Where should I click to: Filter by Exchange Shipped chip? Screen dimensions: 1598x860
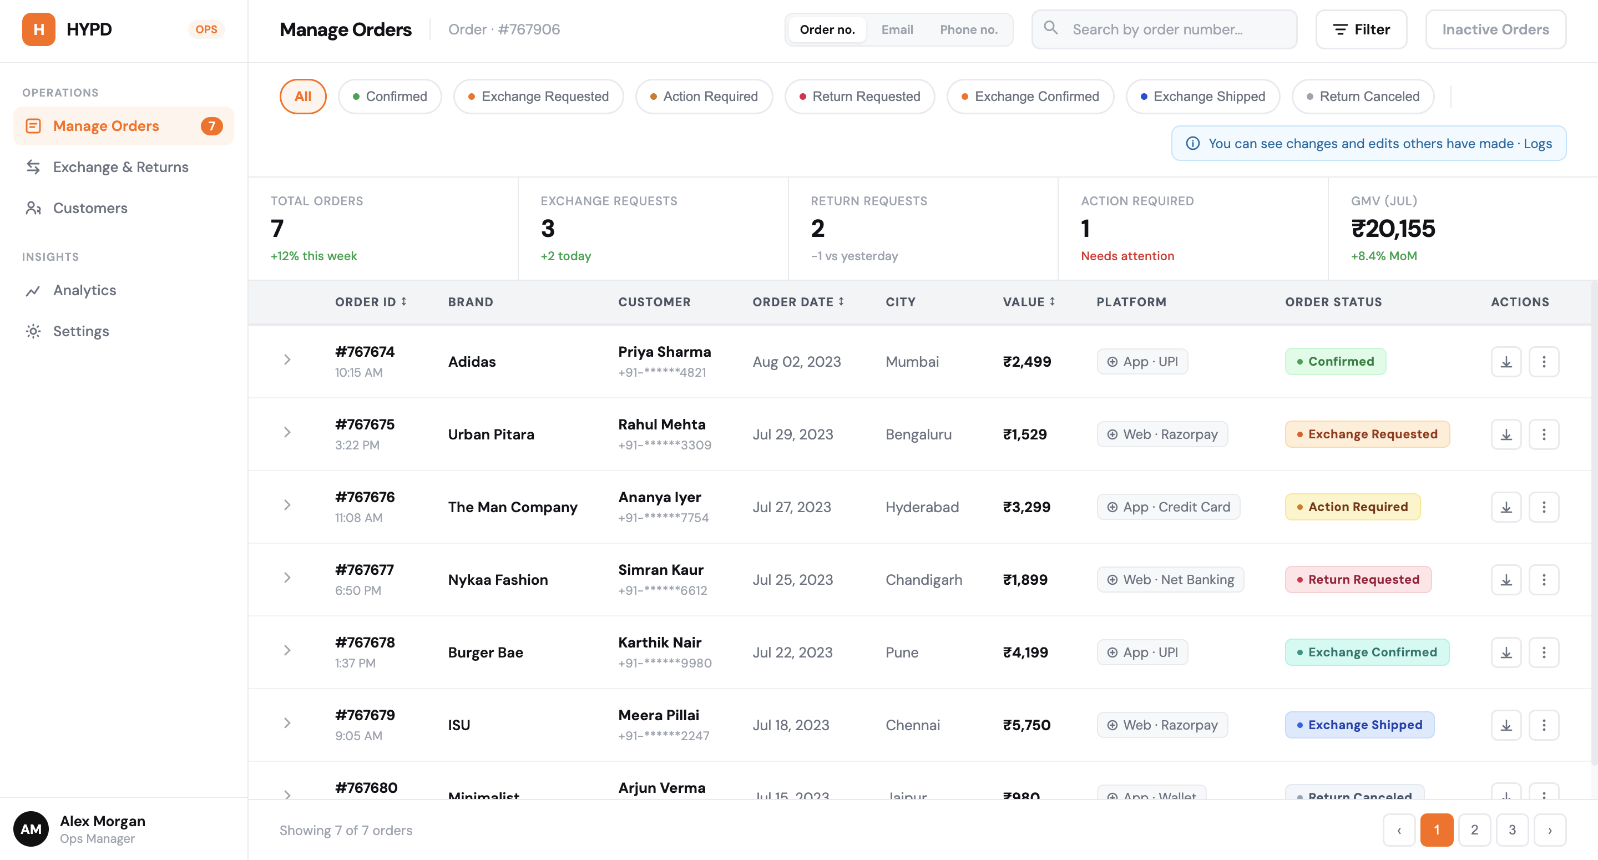[1203, 96]
